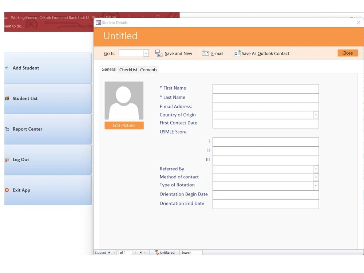Click the Orientation End Date field
364x273 pixels.
click(x=266, y=204)
